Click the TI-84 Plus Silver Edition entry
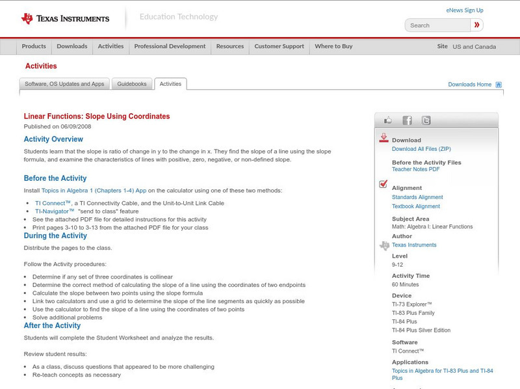This screenshot has height=389, width=520. (421, 330)
